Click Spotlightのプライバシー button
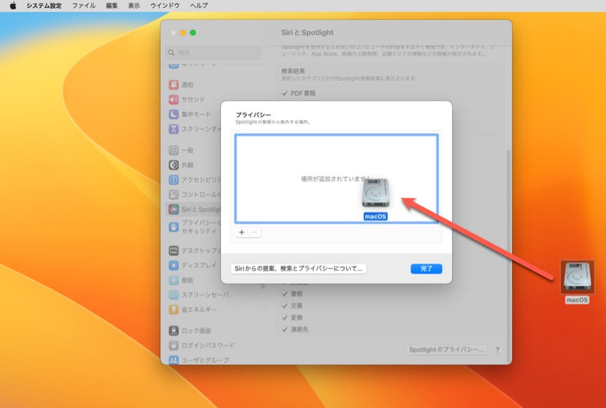Screen dimensions: 606x408 446,350
